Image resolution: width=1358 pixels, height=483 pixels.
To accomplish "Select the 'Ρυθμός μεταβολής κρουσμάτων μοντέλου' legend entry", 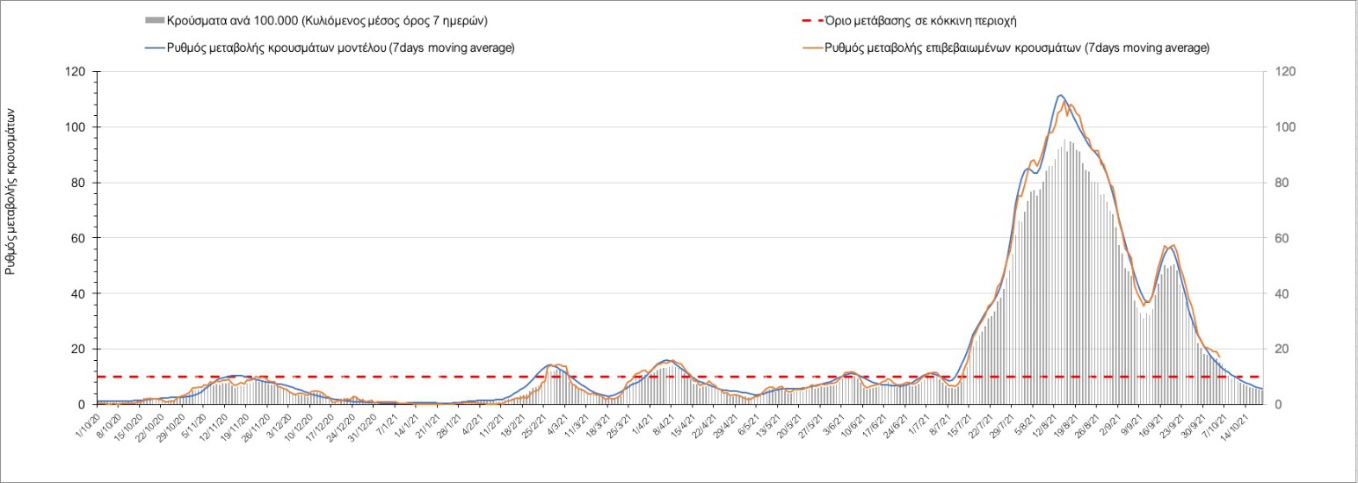I will click(341, 47).
